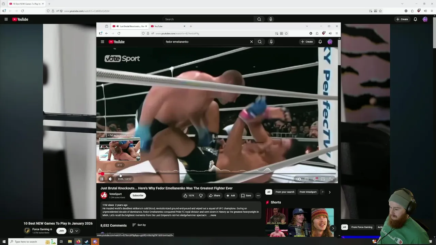Select All chip in background window
This screenshot has width=436, height=245.
pos(344,227)
